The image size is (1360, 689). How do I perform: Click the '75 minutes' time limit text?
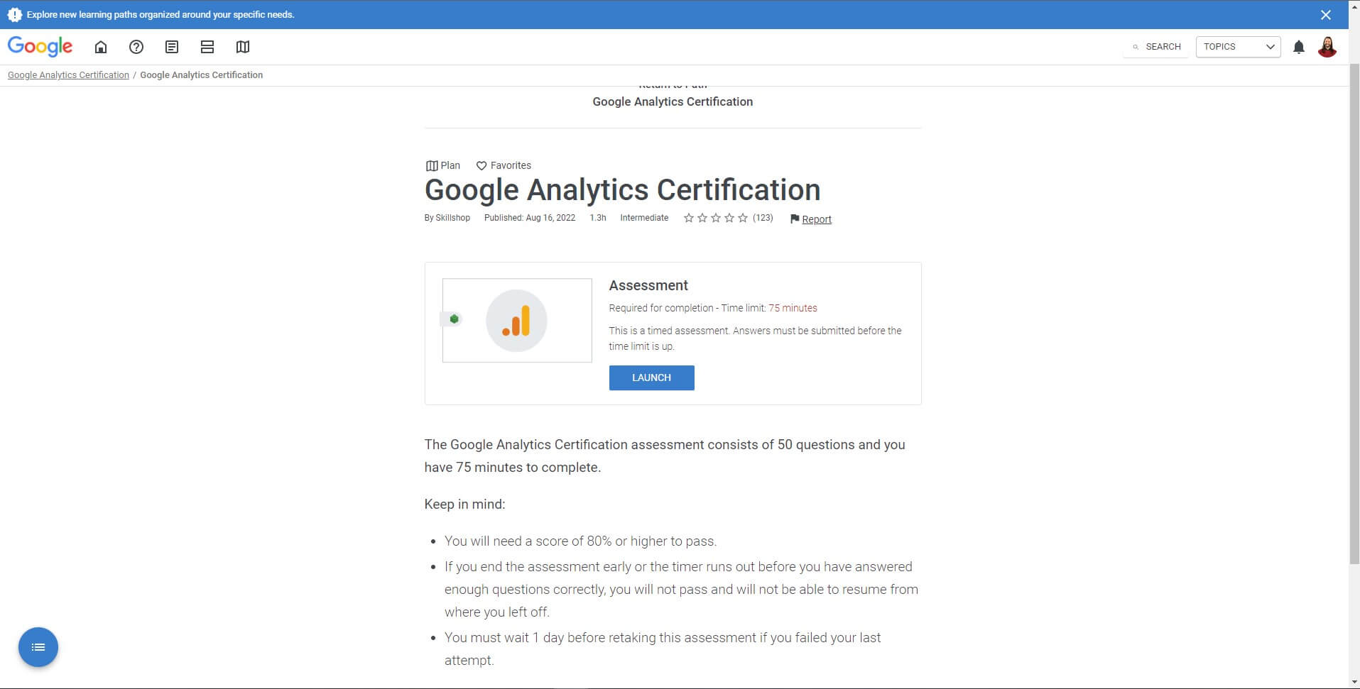point(793,308)
